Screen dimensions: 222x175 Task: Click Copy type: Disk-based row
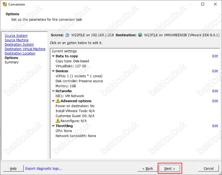(72, 61)
